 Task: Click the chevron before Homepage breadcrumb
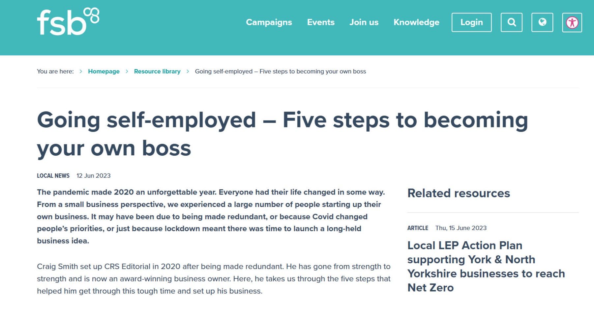[81, 71]
